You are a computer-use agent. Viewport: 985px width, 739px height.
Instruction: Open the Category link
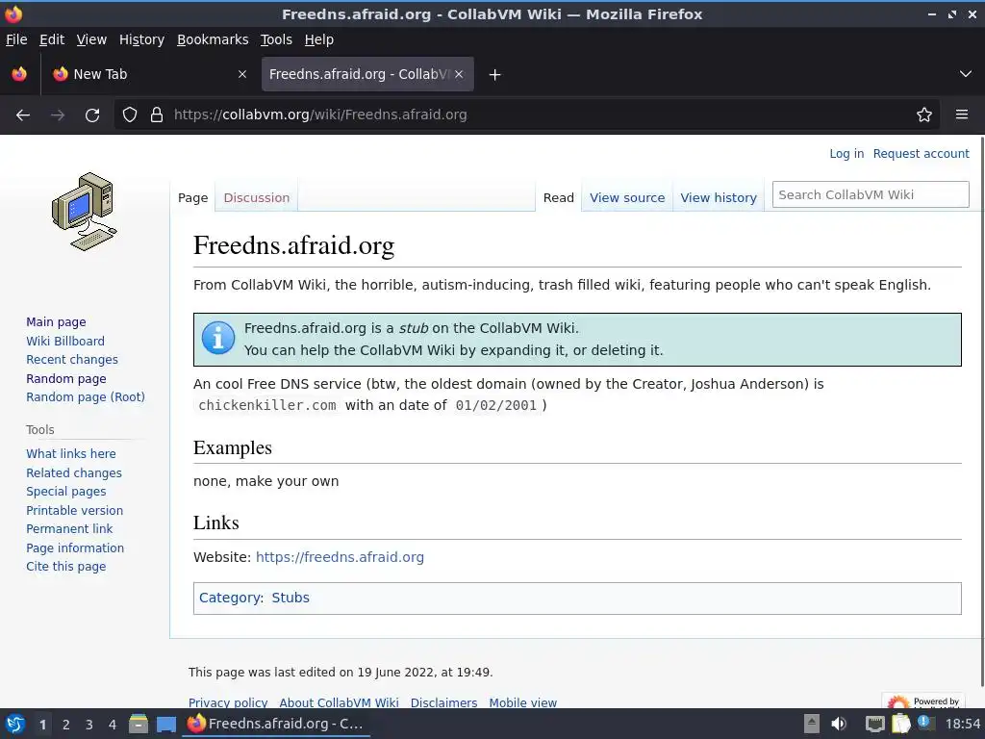[x=231, y=598]
